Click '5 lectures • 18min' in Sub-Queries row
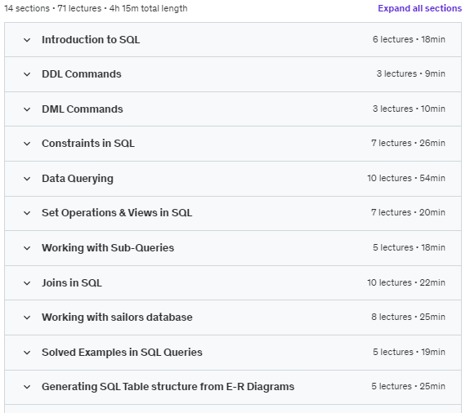This screenshot has height=413, width=470. (x=409, y=247)
